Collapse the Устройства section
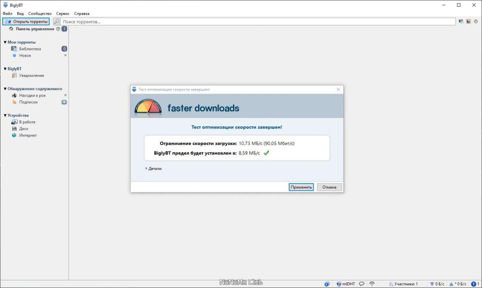482x288 pixels. click(5, 115)
